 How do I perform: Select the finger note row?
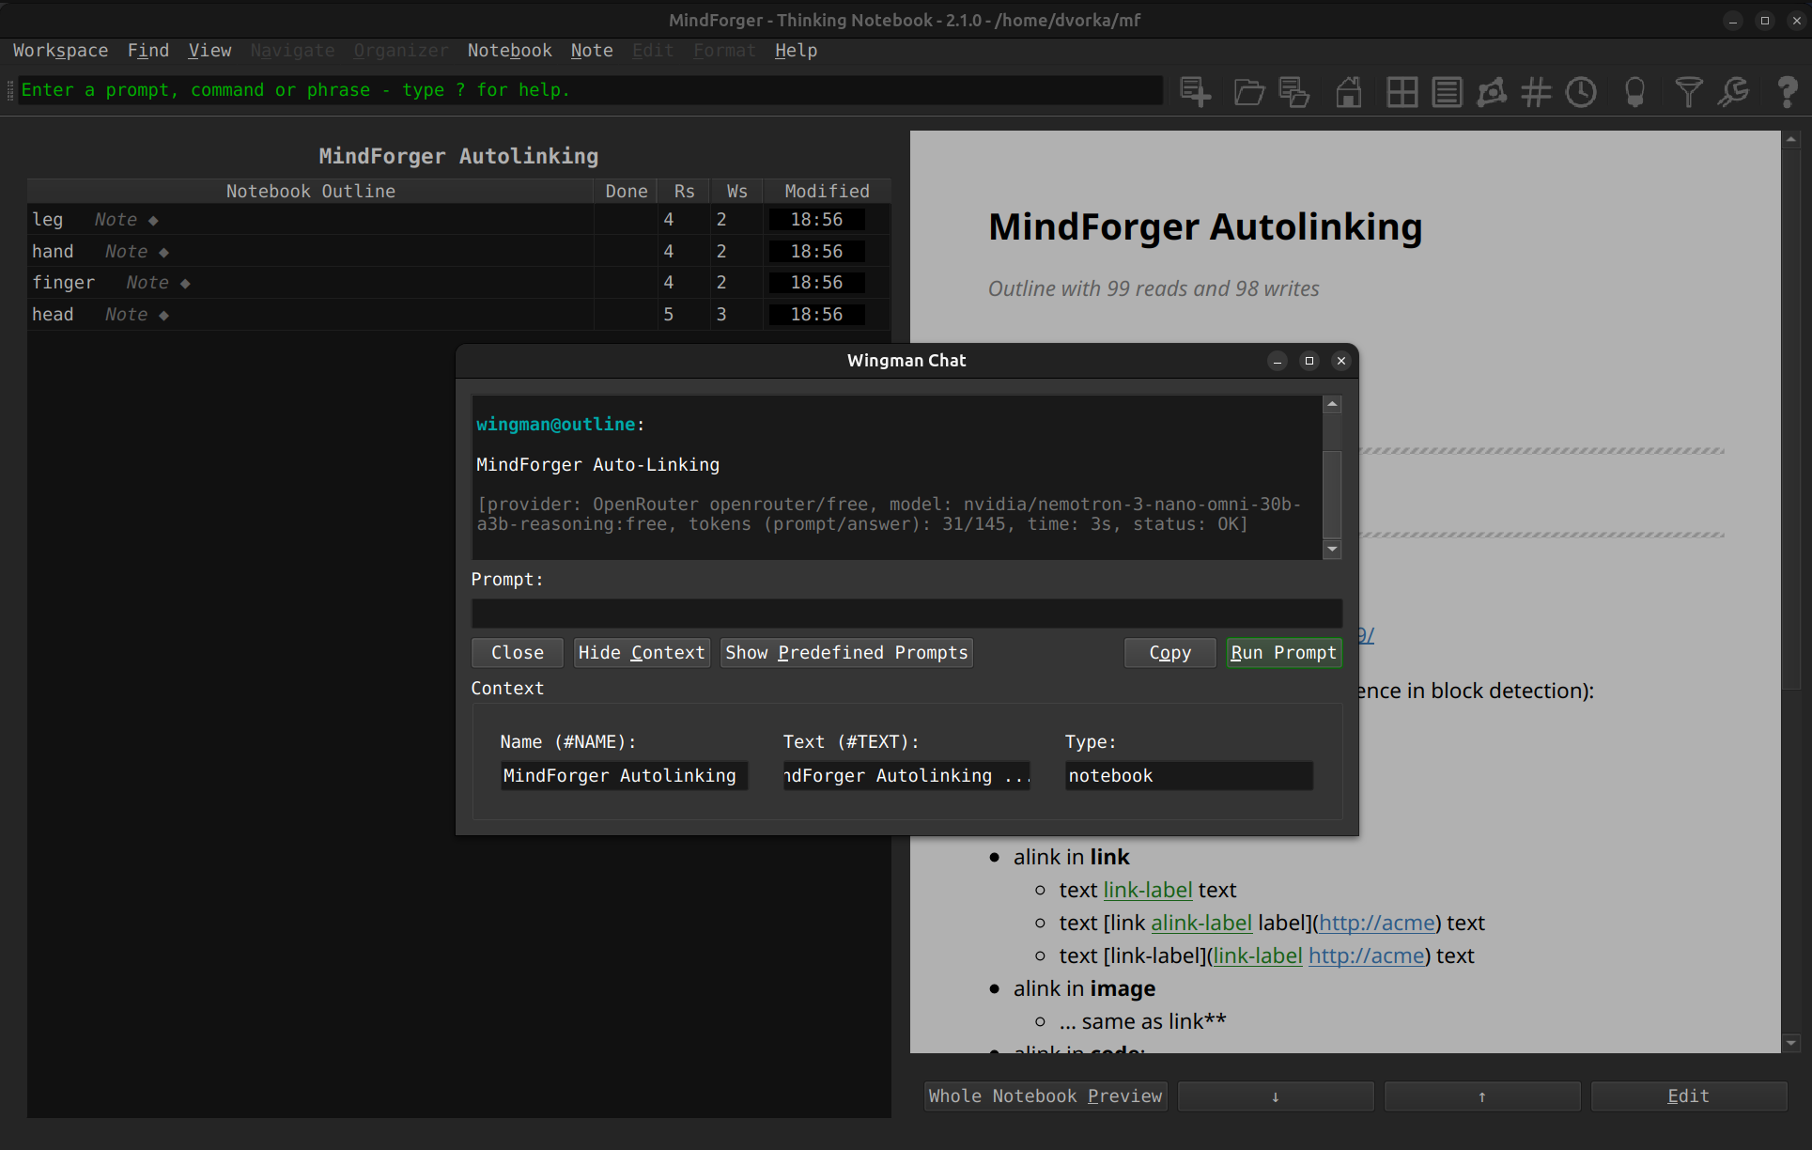pyautogui.click(x=458, y=283)
